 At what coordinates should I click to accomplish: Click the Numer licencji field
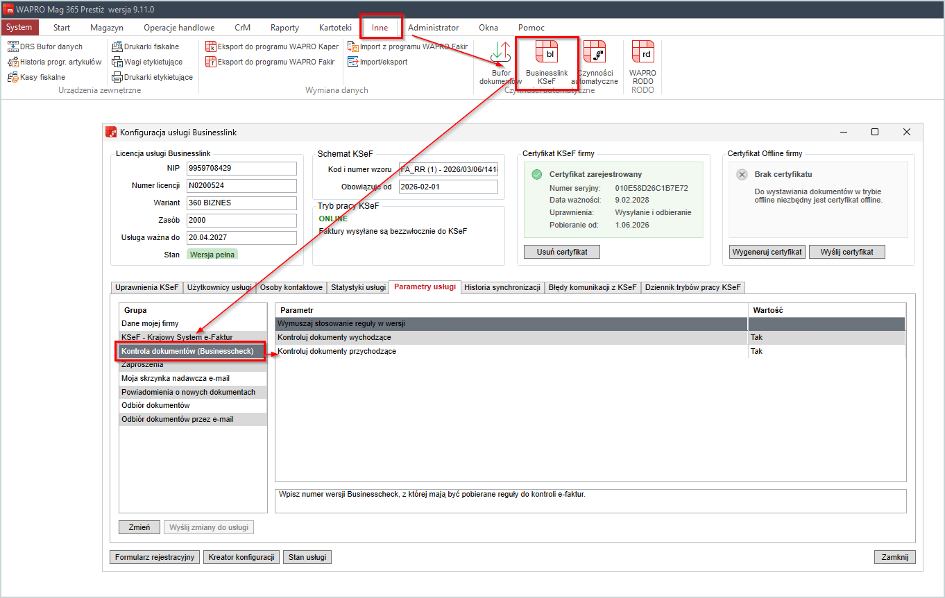241,185
